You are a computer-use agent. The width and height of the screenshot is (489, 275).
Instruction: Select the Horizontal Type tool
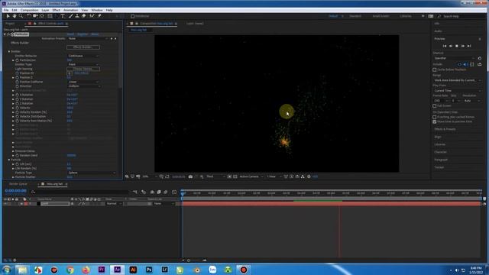click(63, 16)
